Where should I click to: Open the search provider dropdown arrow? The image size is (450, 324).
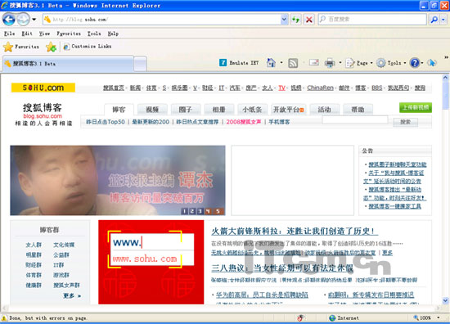point(443,20)
